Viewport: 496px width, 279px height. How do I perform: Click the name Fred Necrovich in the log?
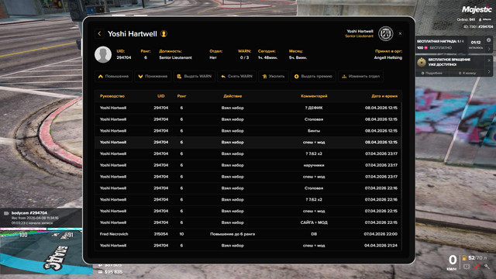(x=114, y=234)
